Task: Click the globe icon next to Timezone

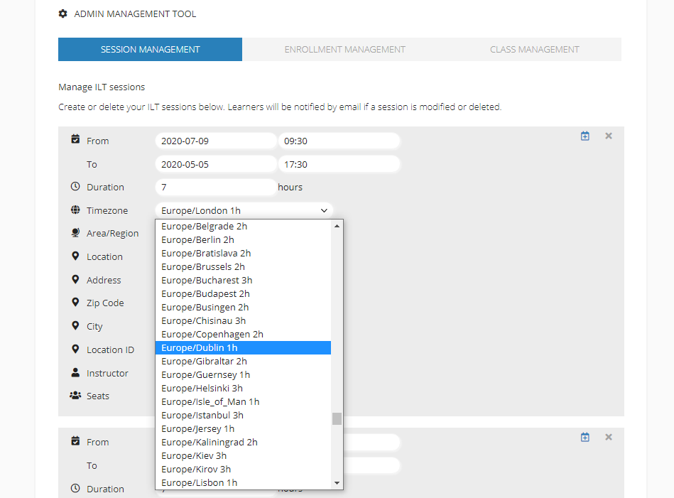Action: [75, 210]
